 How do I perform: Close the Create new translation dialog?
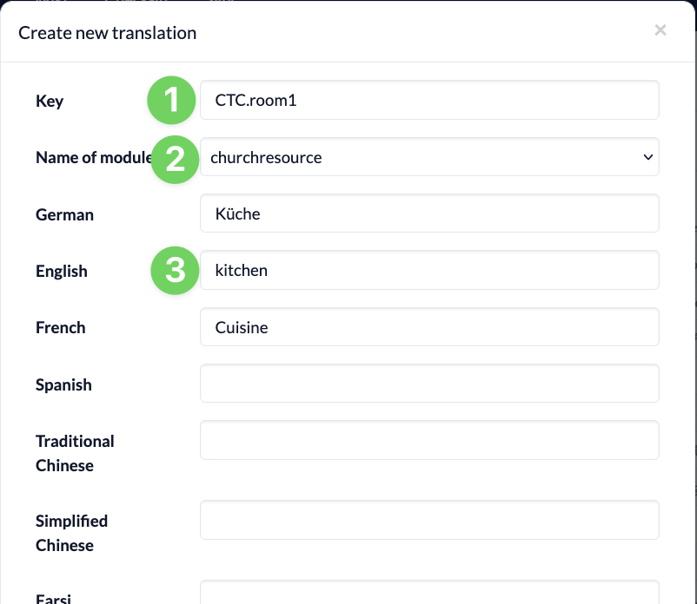pyautogui.click(x=660, y=30)
